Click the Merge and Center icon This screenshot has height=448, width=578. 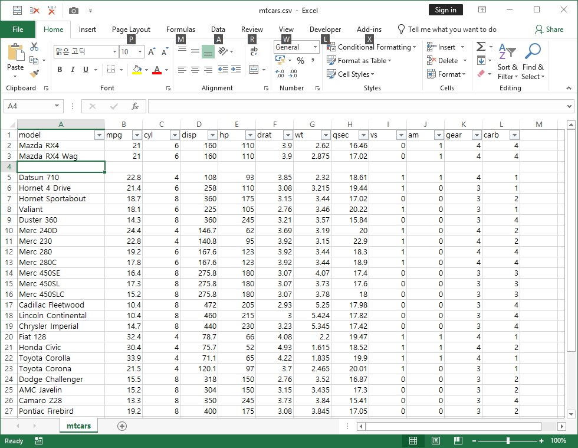254,70
